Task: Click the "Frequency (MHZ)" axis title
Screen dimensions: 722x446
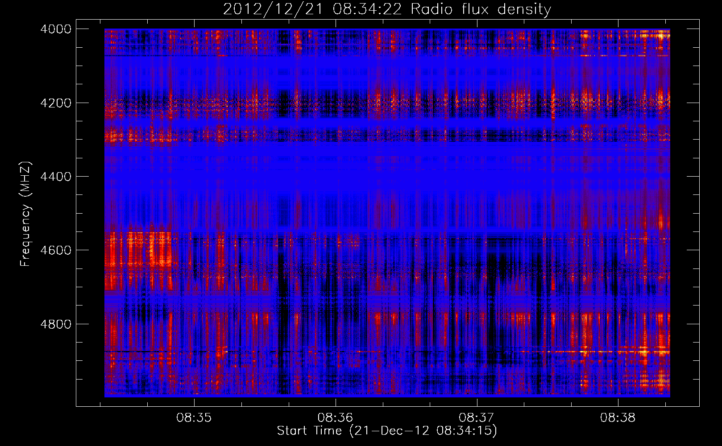Action: click(25, 214)
